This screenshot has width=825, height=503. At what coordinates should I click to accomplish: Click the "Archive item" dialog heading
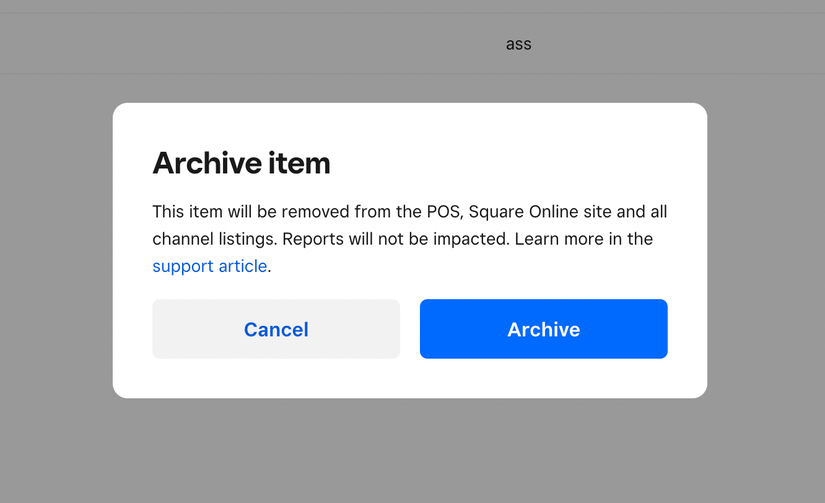(241, 163)
